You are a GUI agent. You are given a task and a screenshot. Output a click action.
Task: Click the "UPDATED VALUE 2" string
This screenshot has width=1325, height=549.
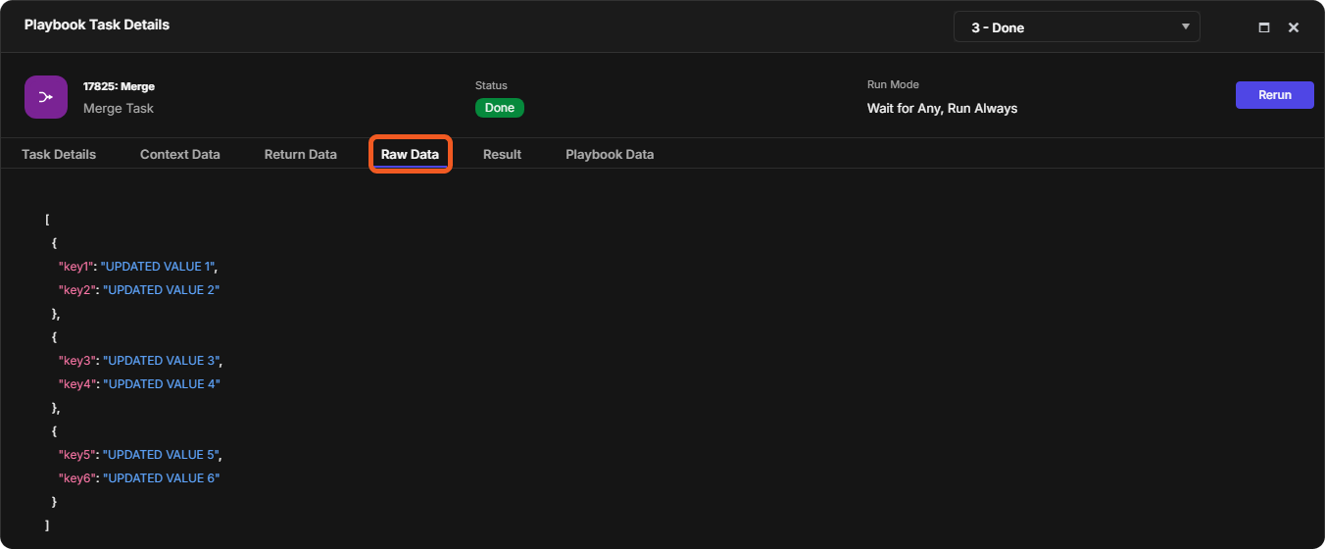click(161, 290)
